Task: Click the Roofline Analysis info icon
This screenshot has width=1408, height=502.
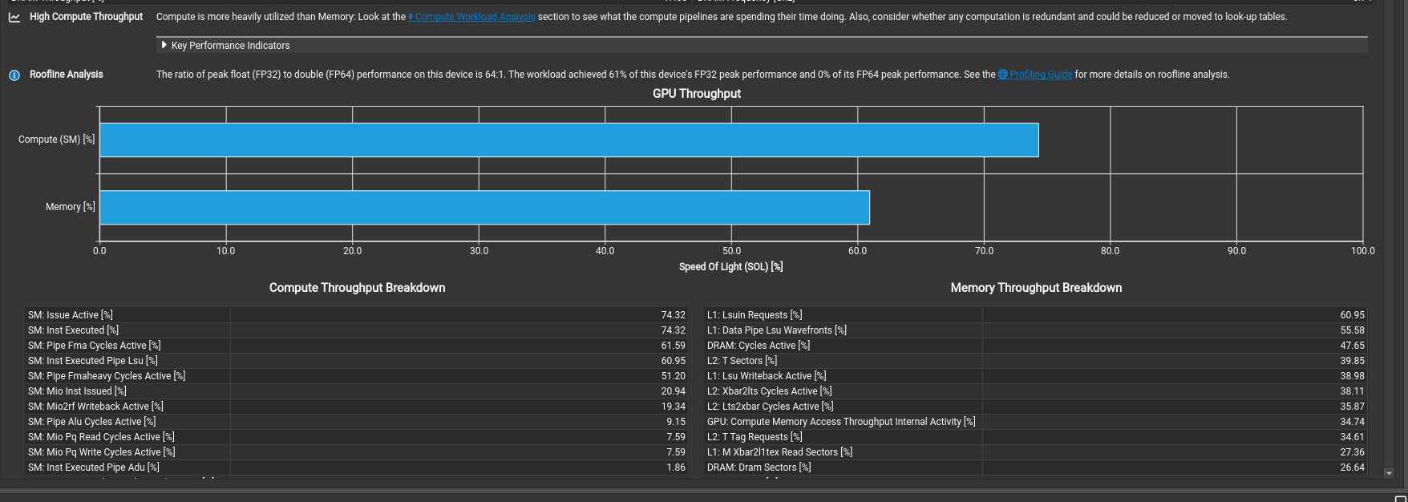Action: (x=14, y=75)
